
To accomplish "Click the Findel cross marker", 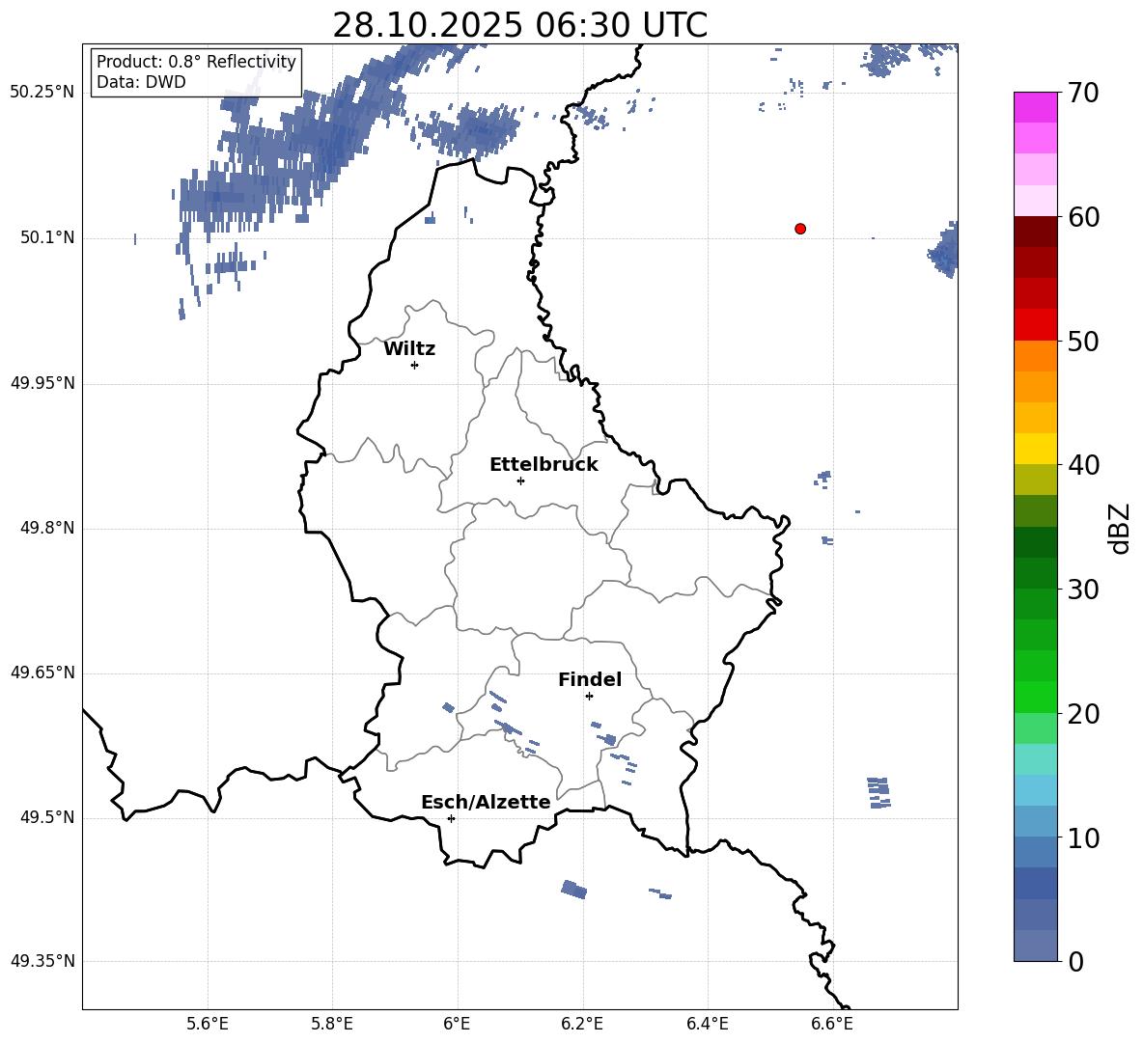I will click(x=589, y=697).
